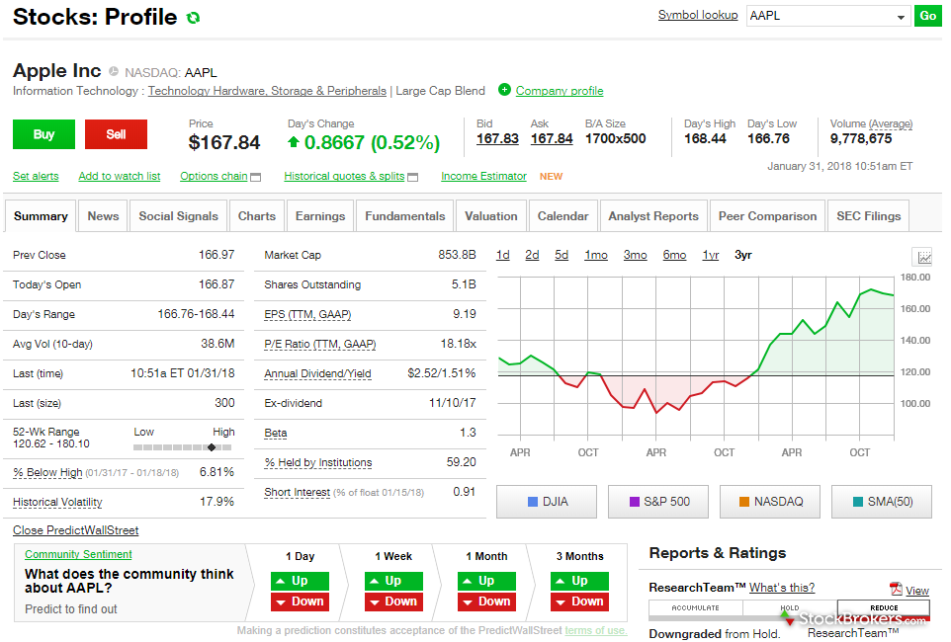Predict Down for 1 Month
The width and height of the screenshot is (951, 642).
[486, 602]
